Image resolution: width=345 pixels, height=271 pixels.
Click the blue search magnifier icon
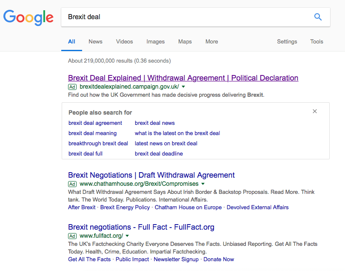(x=318, y=17)
